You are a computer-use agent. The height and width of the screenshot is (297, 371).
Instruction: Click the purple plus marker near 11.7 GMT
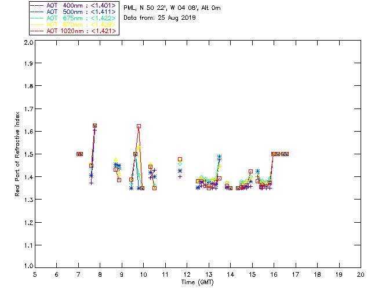coord(180,177)
